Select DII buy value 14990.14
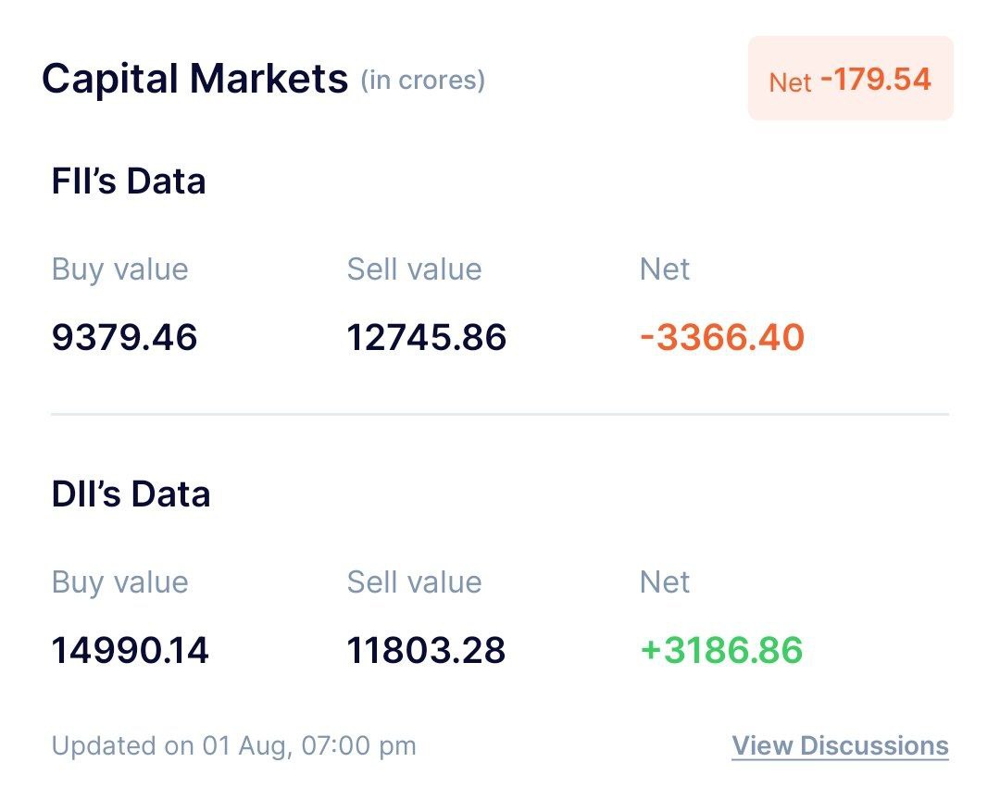The height and width of the screenshot is (800, 1000). pyautogui.click(x=131, y=650)
